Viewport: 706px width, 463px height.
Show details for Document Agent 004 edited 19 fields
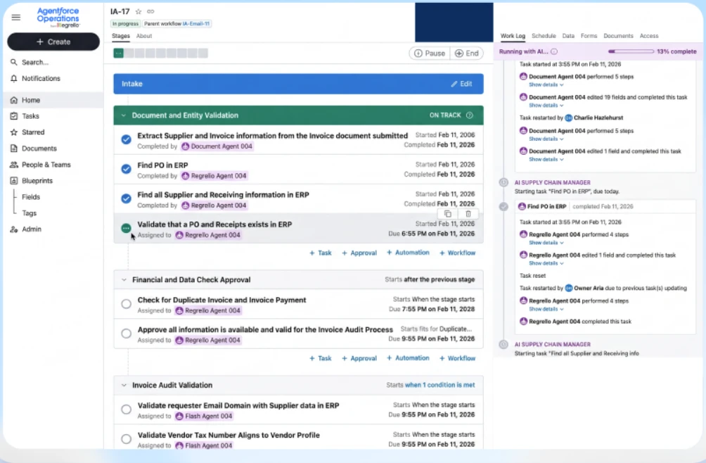pos(546,106)
